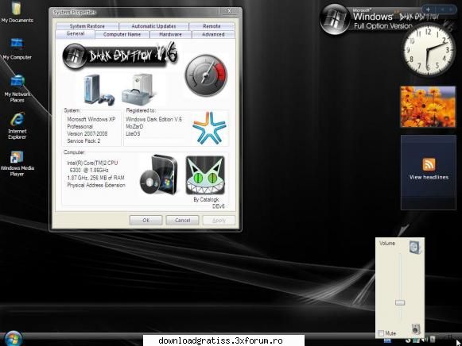Click 'Windows Dark Edition V.6' registered text

(x=153, y=119)
